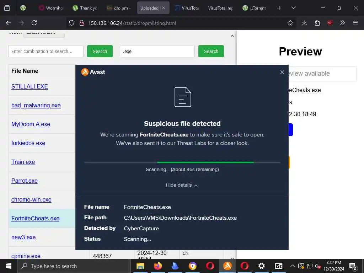Click the File Name column header
The height and width of the screenshot is (273, 364).
coord(25,71)
